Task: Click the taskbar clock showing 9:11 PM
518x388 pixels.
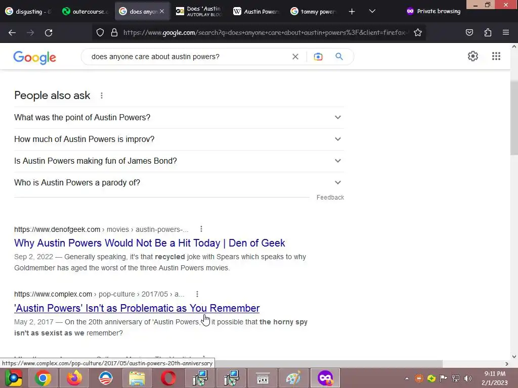Action: point(495,373)
